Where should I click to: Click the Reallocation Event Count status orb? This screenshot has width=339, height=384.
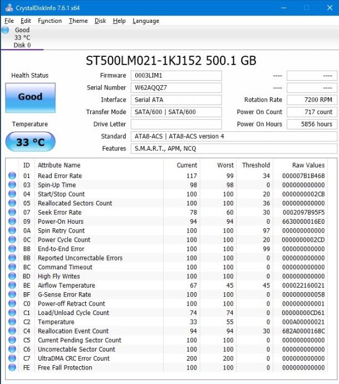pos(12,331)
